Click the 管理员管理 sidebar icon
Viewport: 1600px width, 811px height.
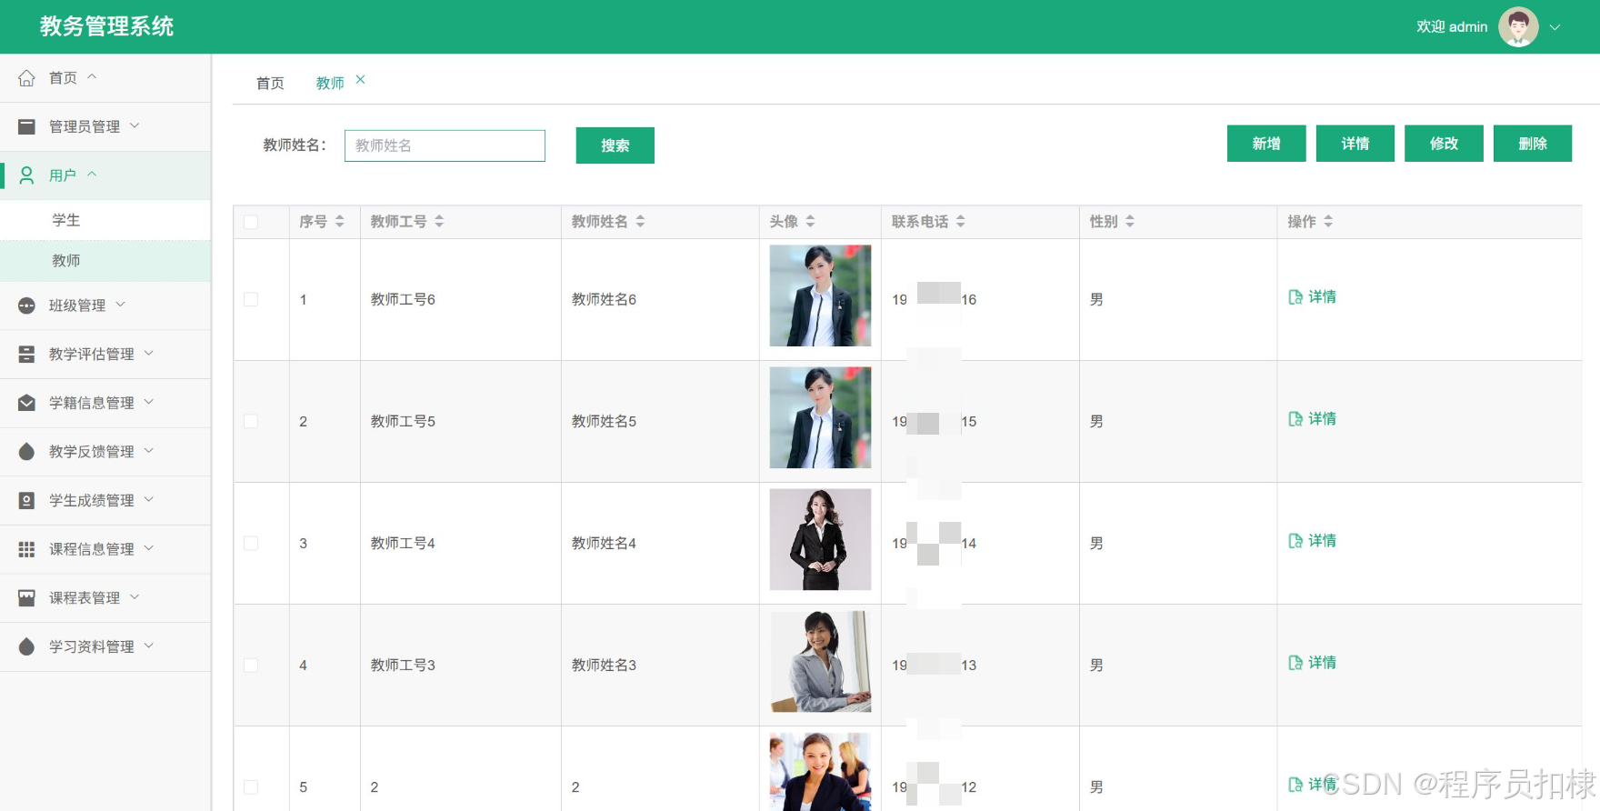pyautogui.click(x=27, y=126)
